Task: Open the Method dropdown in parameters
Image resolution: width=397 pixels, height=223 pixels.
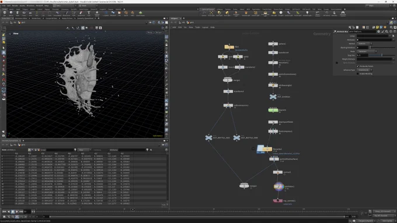Action: (364, 44)
